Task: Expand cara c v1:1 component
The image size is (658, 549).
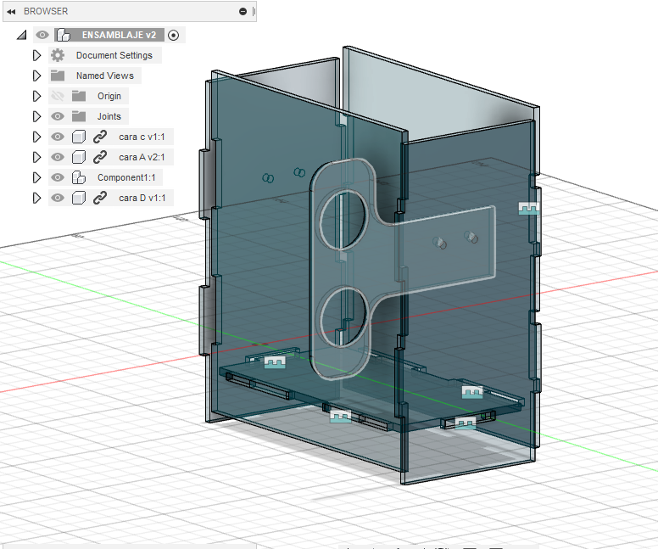Action: click(x=37, y=137)
